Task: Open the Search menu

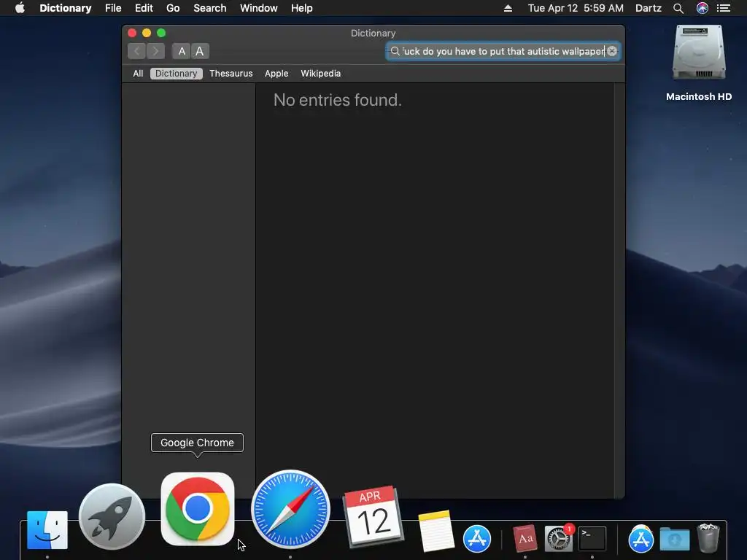Action: 209,8
